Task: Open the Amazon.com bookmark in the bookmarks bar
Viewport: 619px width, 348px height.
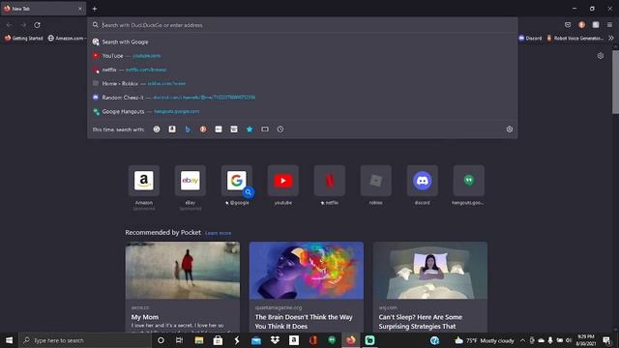Action: [x=66, y=39]
